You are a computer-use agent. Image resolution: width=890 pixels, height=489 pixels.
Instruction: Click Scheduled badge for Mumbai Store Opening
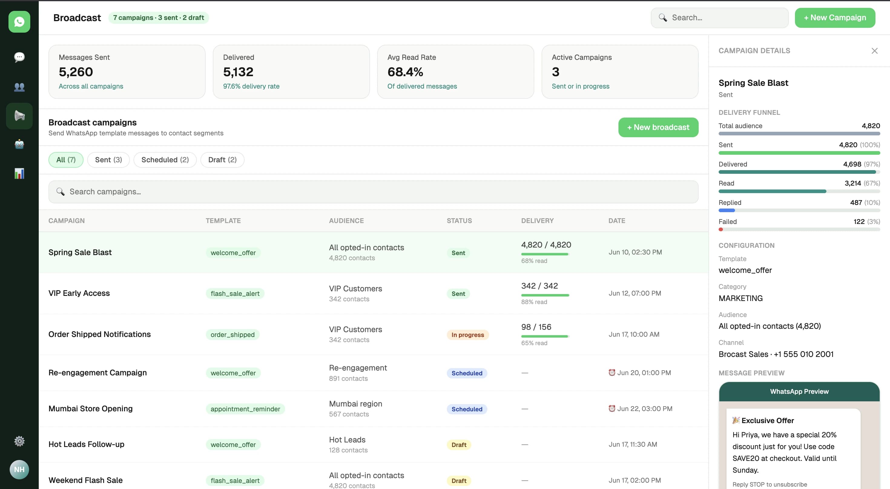467,409
